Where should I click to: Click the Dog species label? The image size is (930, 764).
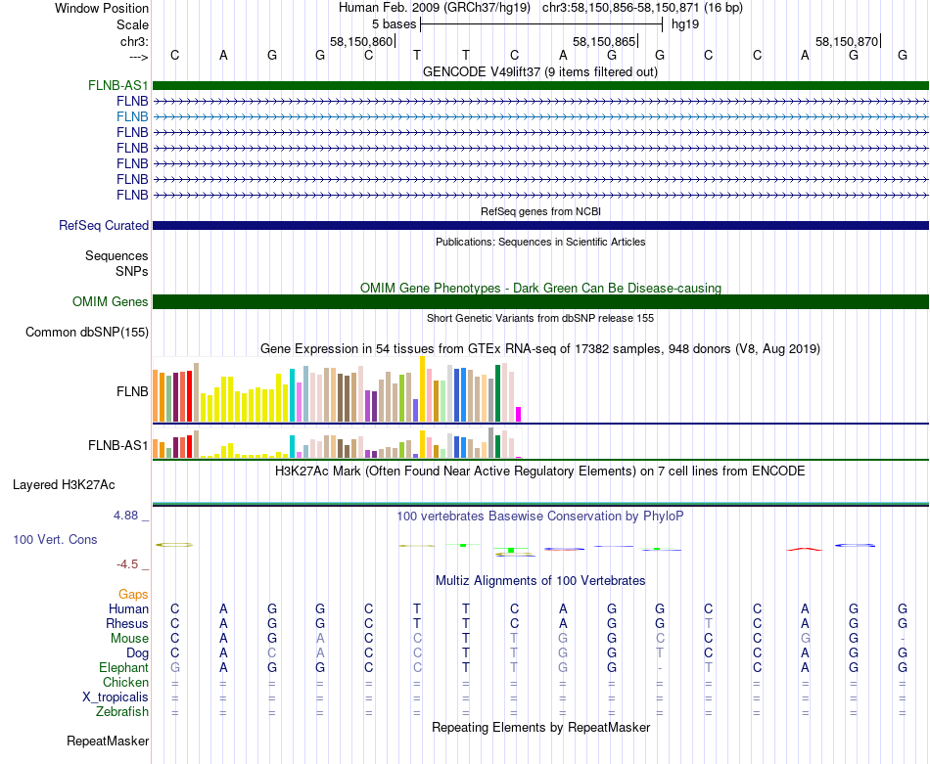click(137, 653)
